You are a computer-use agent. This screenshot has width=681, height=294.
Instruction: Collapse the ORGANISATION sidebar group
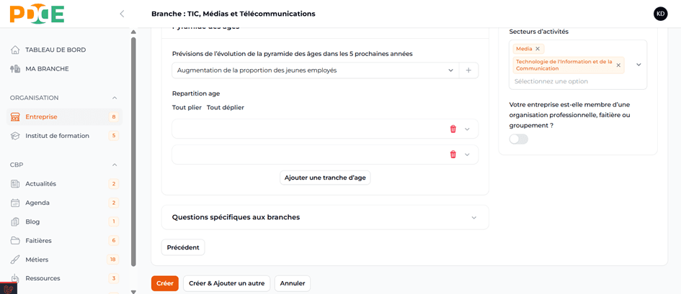pos(115,98)
